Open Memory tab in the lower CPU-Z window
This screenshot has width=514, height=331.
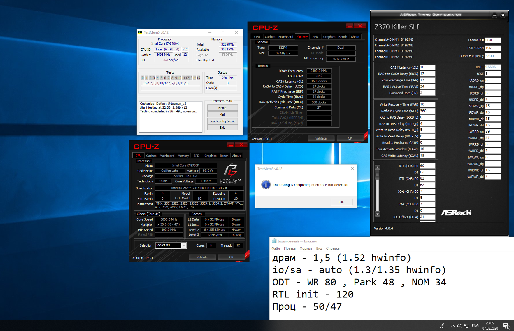183,156
